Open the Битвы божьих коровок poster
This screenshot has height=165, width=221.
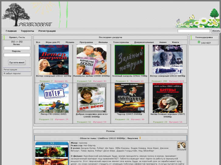tap(167, 98)
